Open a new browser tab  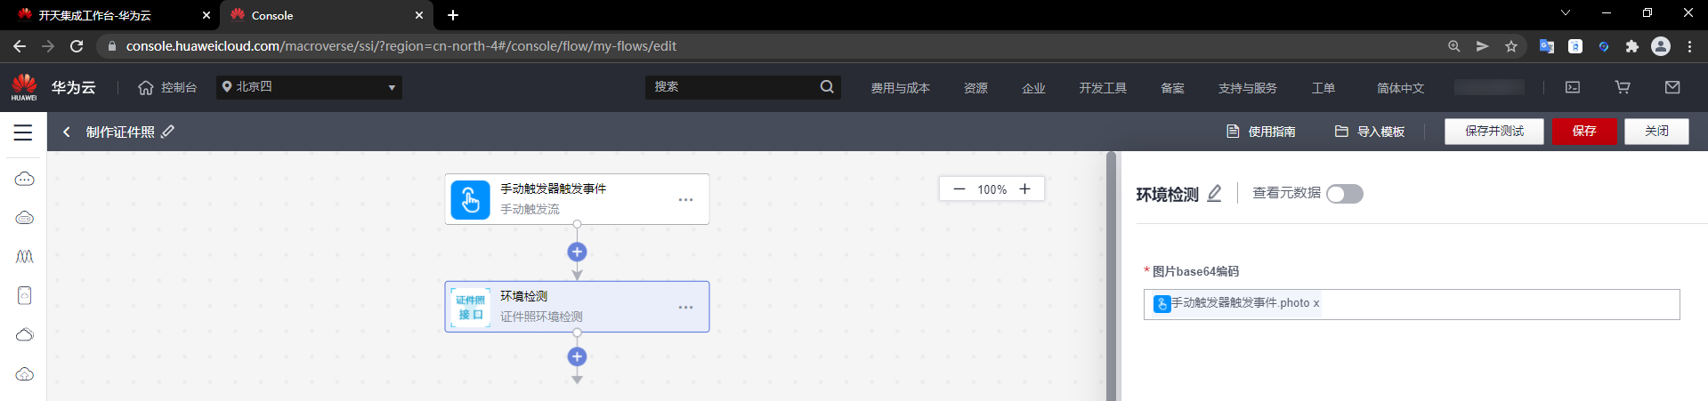click(x=453, y=15)
